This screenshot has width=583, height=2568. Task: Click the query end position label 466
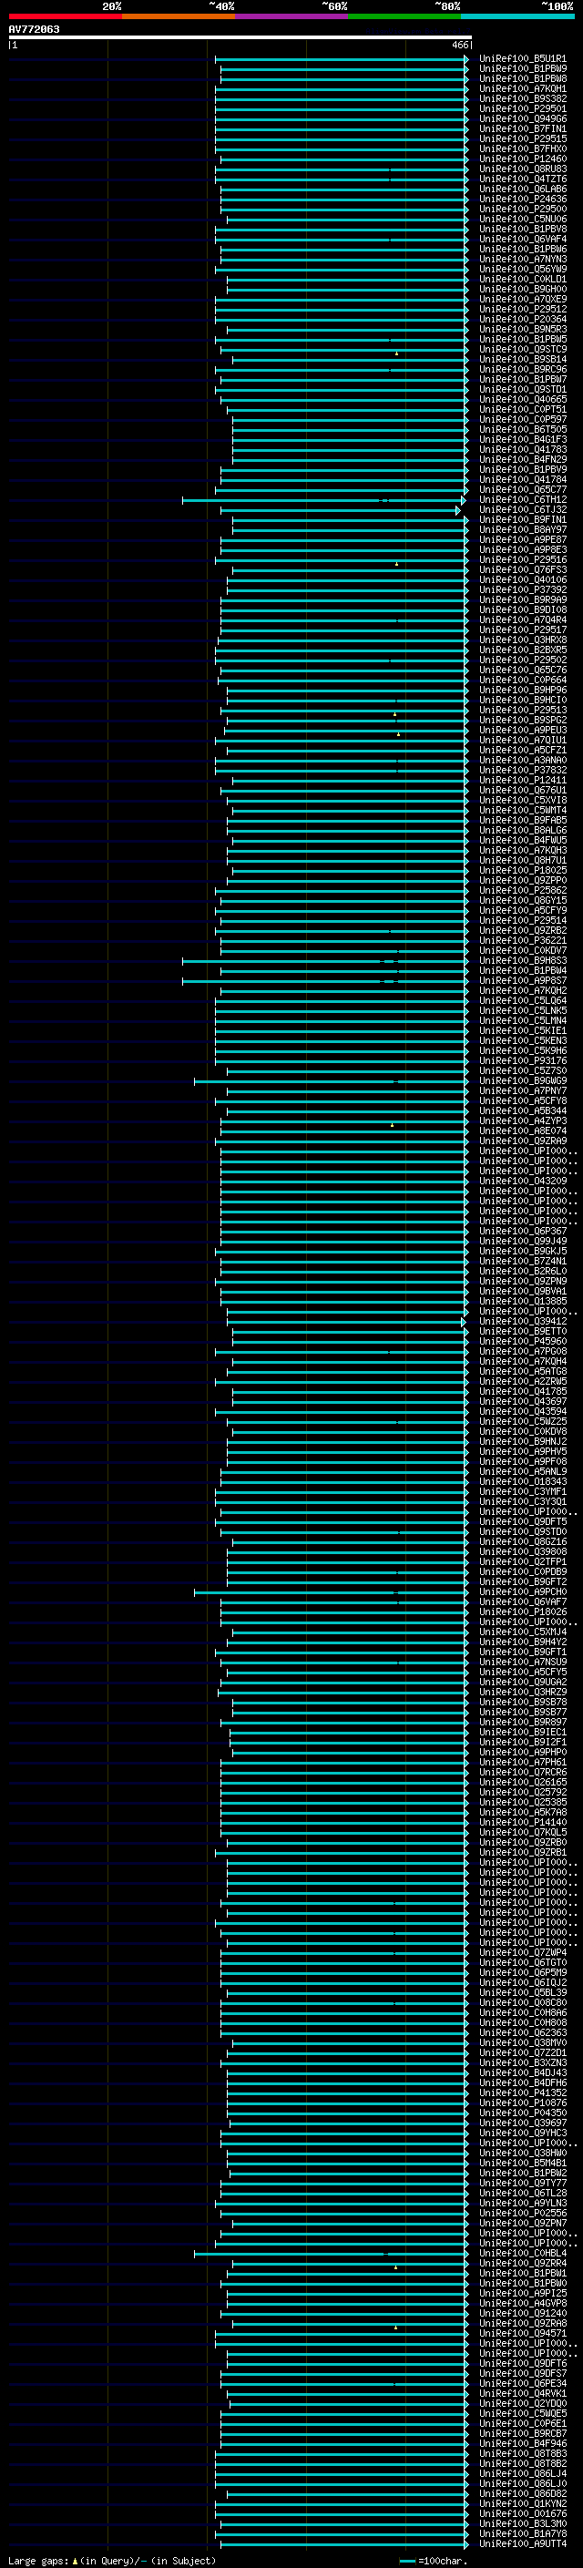click(459, 46)
